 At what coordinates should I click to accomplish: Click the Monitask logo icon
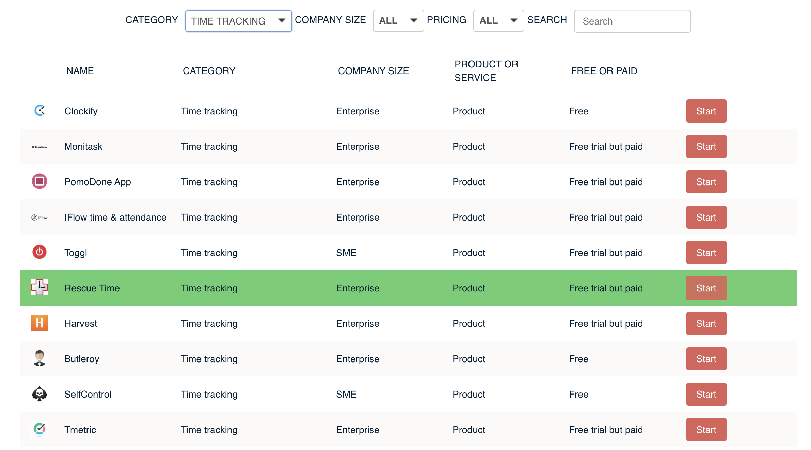pos(39,146)
